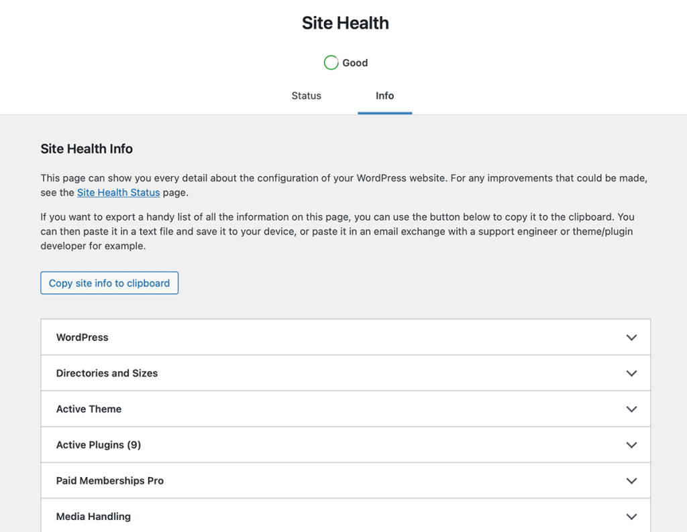Viewport: 687px width, 532px height.
Task: Click the Paid Memberships Pro title
Action: point(110,481)
